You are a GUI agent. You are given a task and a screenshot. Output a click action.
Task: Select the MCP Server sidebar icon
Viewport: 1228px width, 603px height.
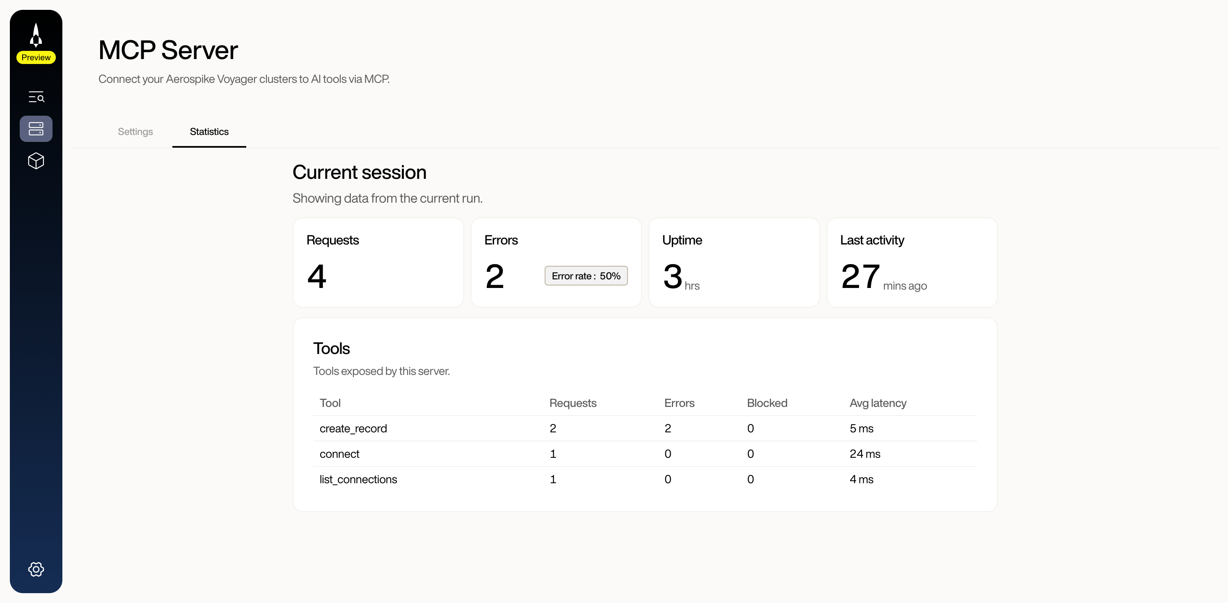pos(36,129)
